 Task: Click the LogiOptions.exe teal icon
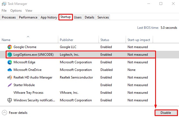[10, 55]
